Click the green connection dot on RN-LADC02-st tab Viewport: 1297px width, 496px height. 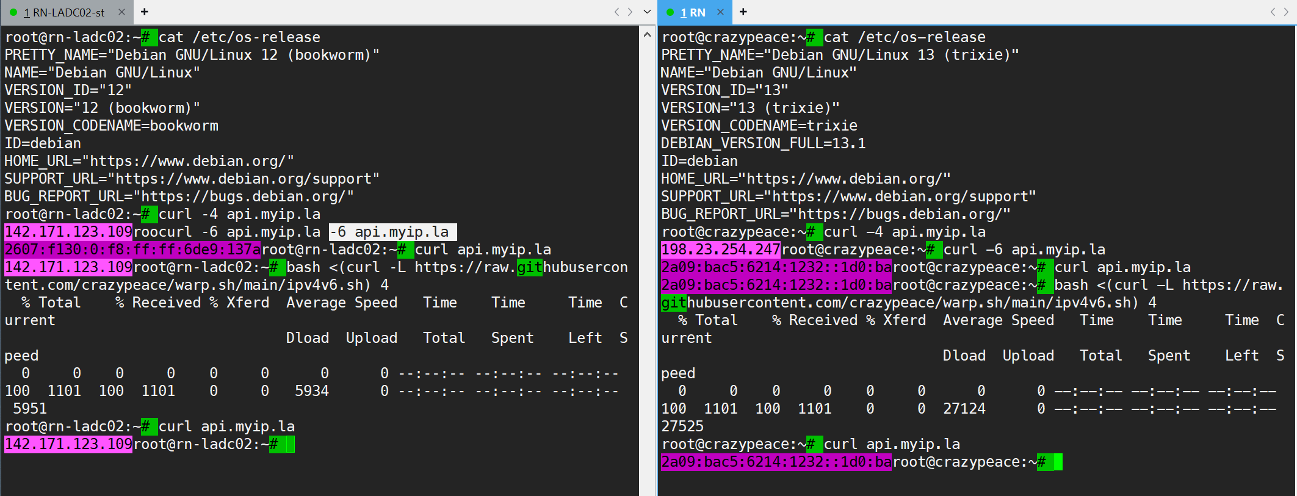click(x=13, y=12)
